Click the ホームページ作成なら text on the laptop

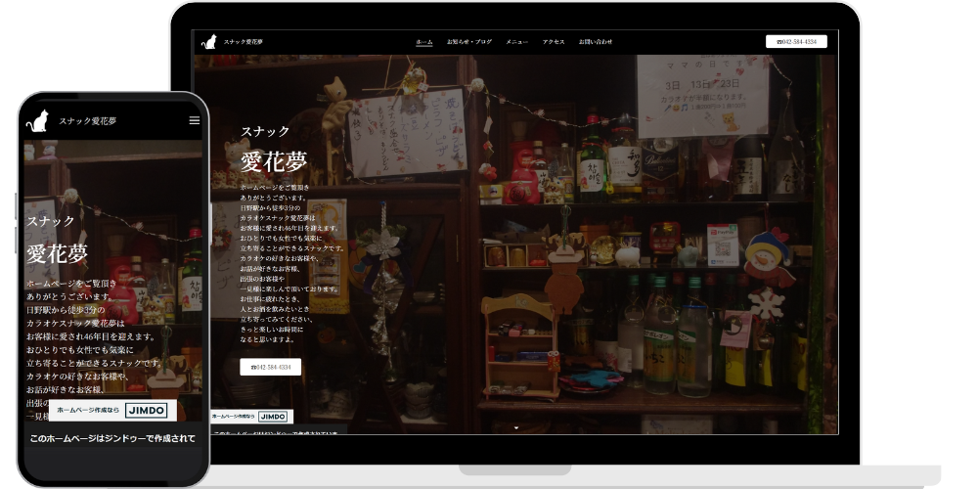pos(234,417)
